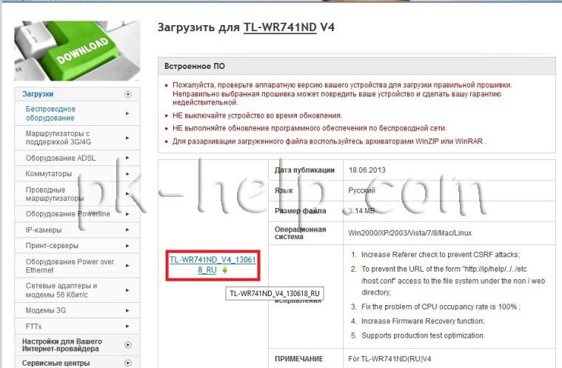562x368 pixels.
Task: Open Загрузки sidebar heading
Action: (38, 94)
